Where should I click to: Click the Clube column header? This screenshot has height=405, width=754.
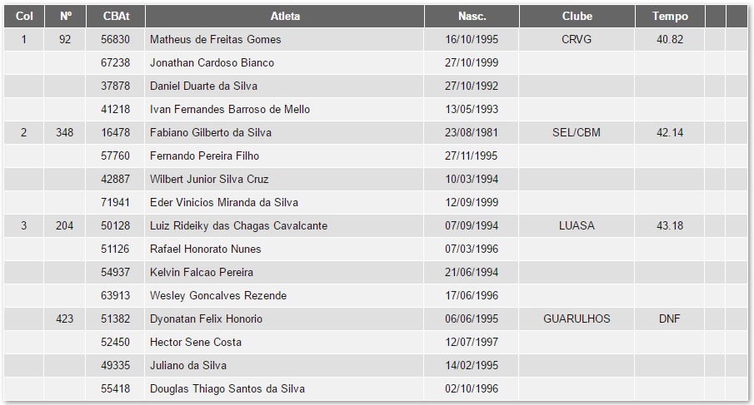click(577, 16)
